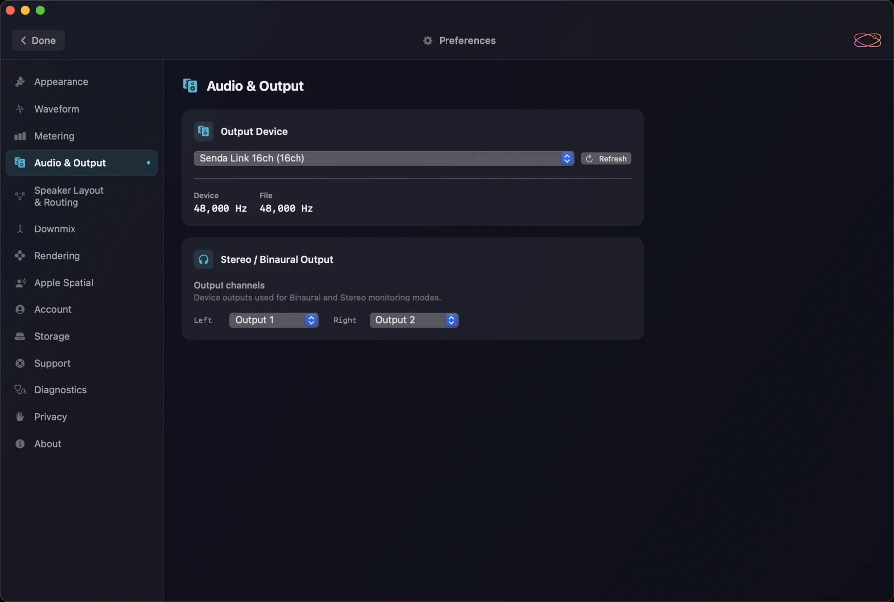This screenshot has height=602, width=894.
Task: Refresh the output device list
Action: (606, 159)
